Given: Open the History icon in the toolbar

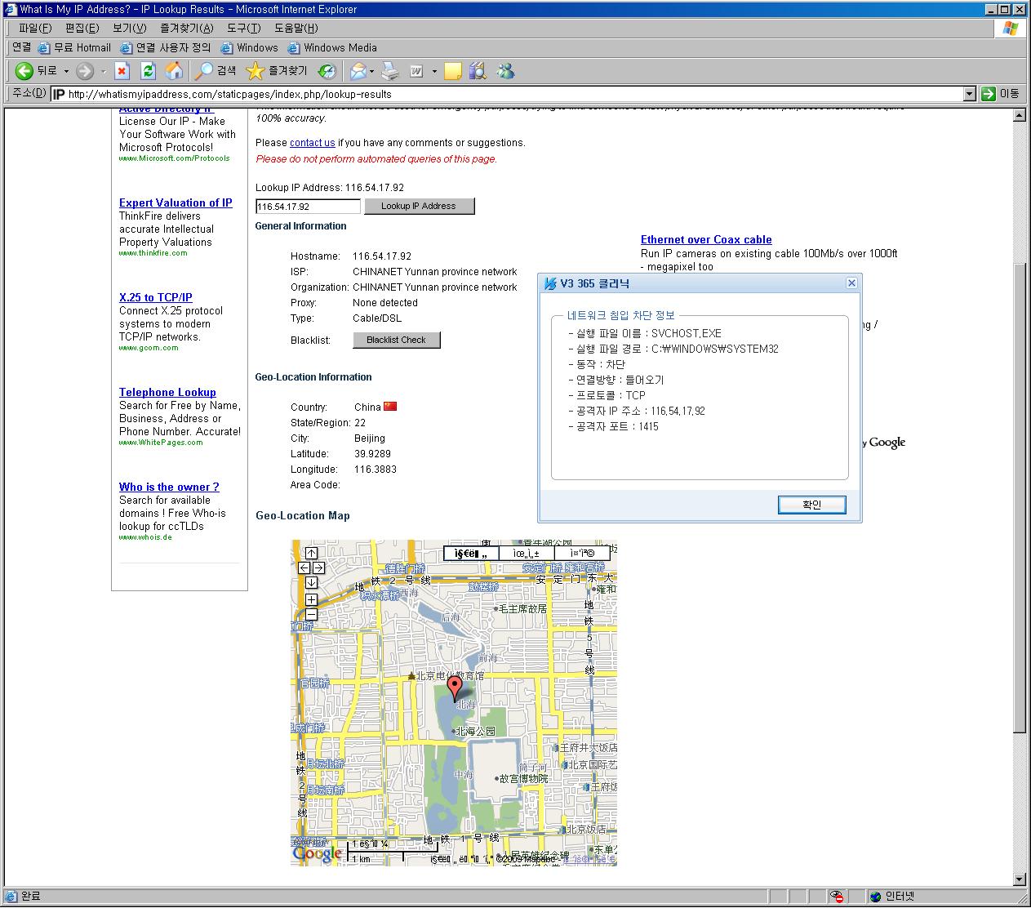Looking at the screenshot, I should pyautogui.click(x=327, y=71).
